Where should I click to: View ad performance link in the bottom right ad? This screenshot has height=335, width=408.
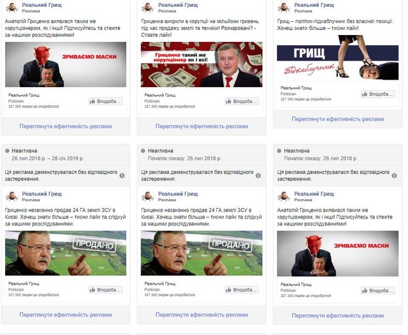[x=338, y=316]
